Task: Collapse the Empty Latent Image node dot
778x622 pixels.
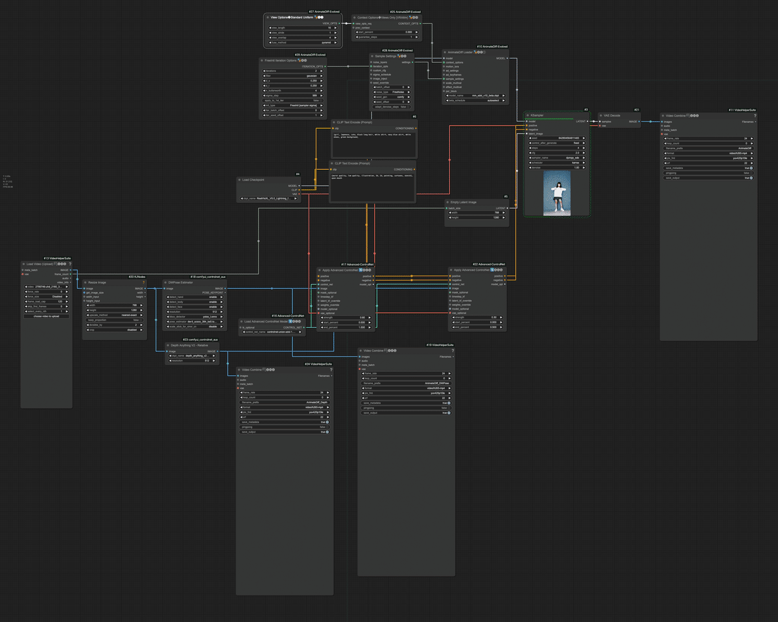Action: [449, 202]
